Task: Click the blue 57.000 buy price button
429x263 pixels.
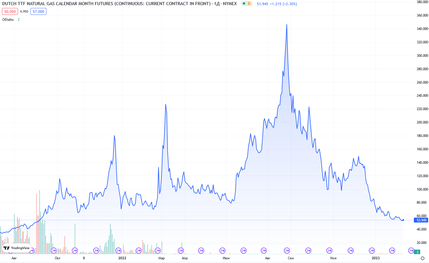Action: point(38,11)
